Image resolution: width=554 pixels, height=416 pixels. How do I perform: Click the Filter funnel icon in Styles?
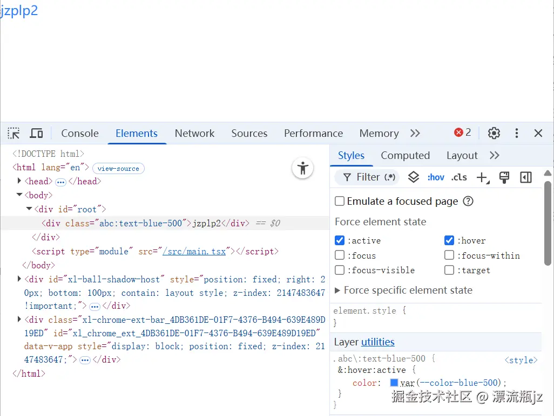(347, 177)
